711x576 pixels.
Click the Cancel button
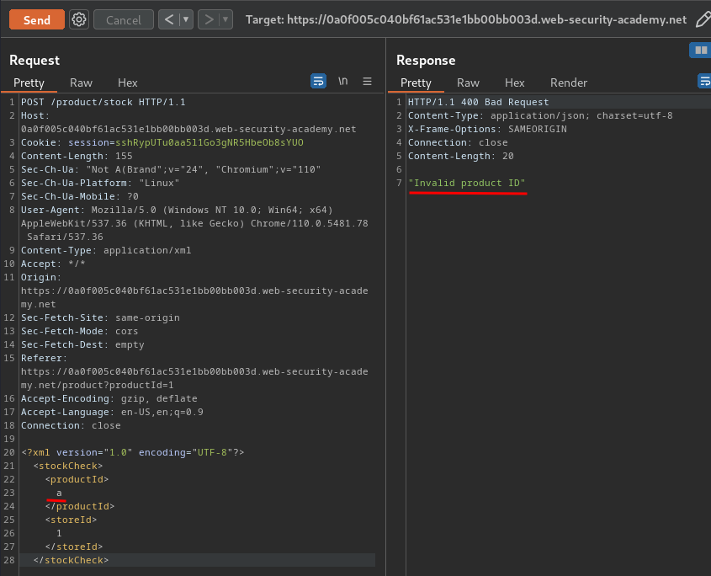pos(124,20)
